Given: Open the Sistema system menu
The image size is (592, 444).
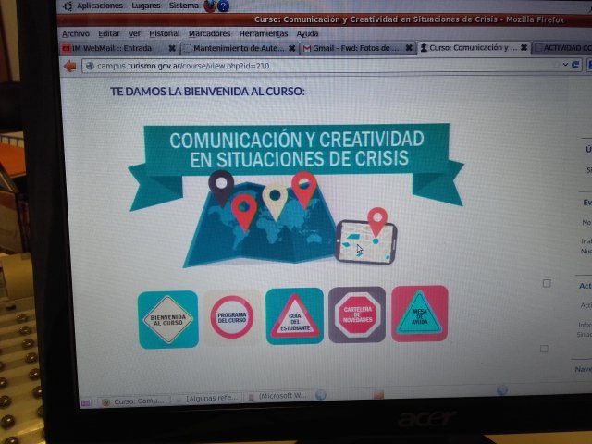Looking at the screenshot, I should tap(183, 6).
